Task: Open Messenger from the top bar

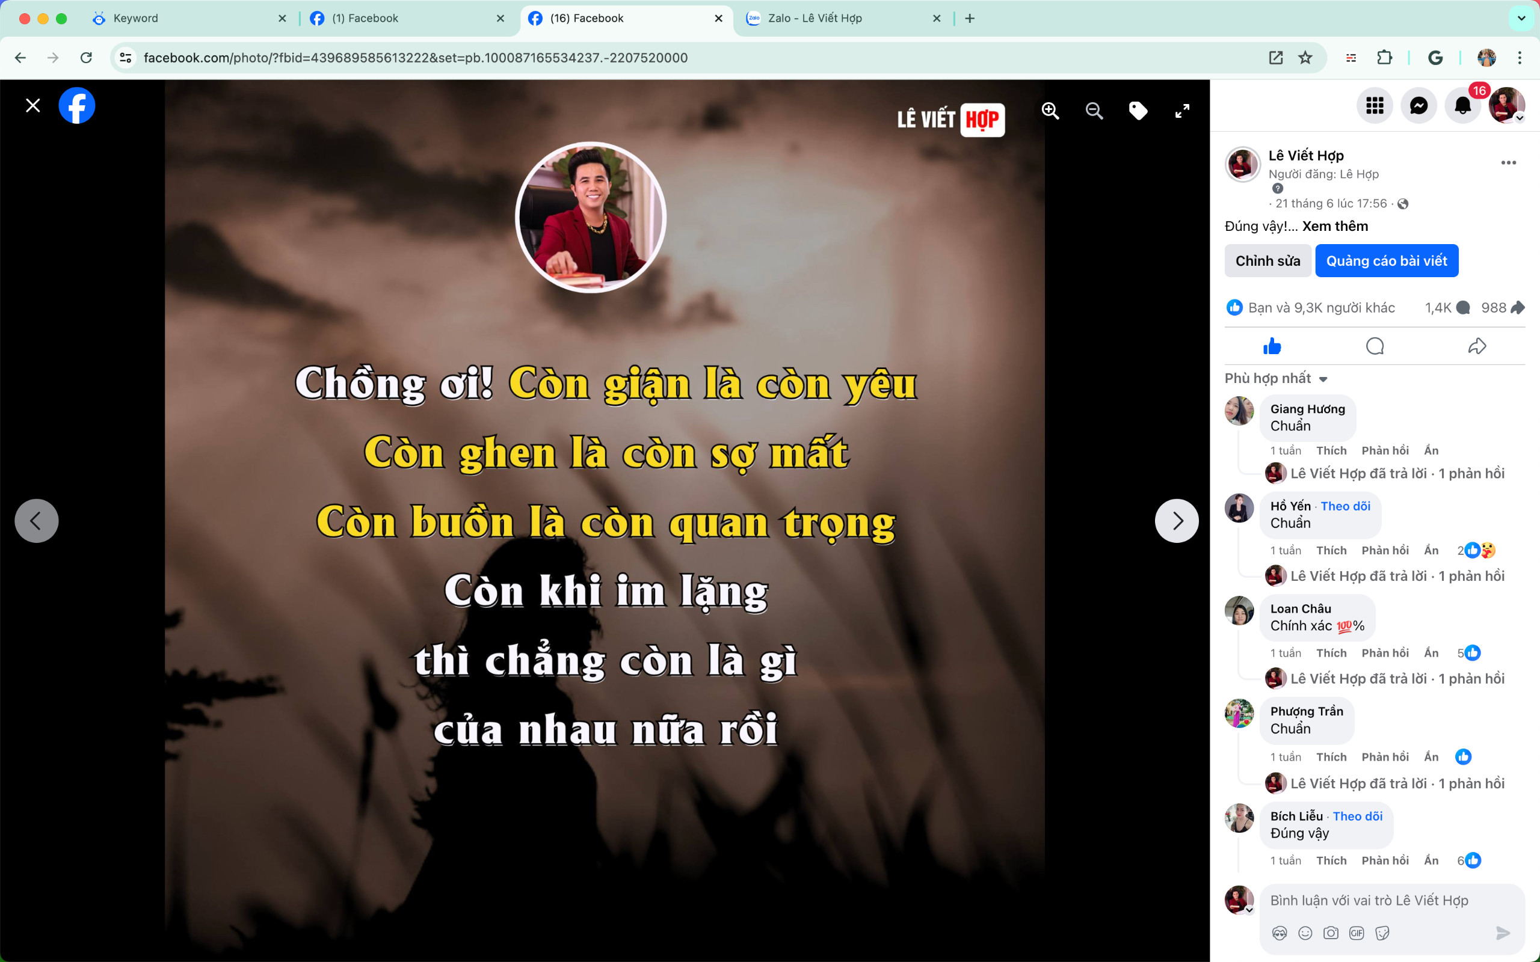Action: pyautogui.click(x=1418, y=106)
